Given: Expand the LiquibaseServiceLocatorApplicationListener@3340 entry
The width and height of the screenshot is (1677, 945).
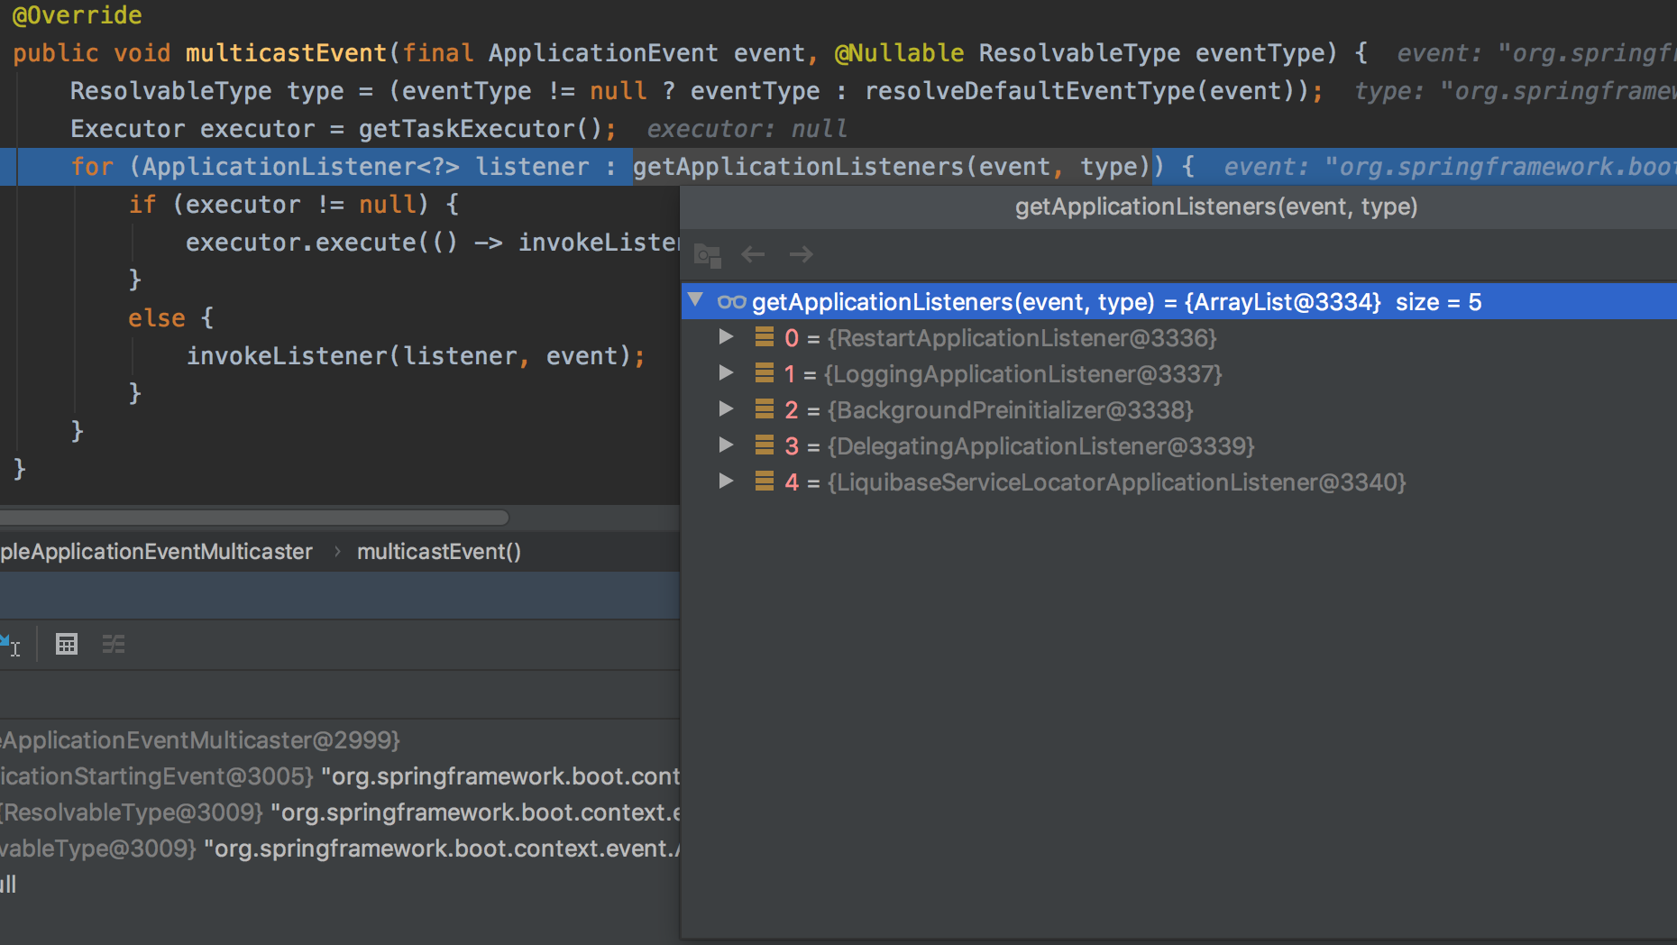Looking at the screenshot, I should click(726, 482).
